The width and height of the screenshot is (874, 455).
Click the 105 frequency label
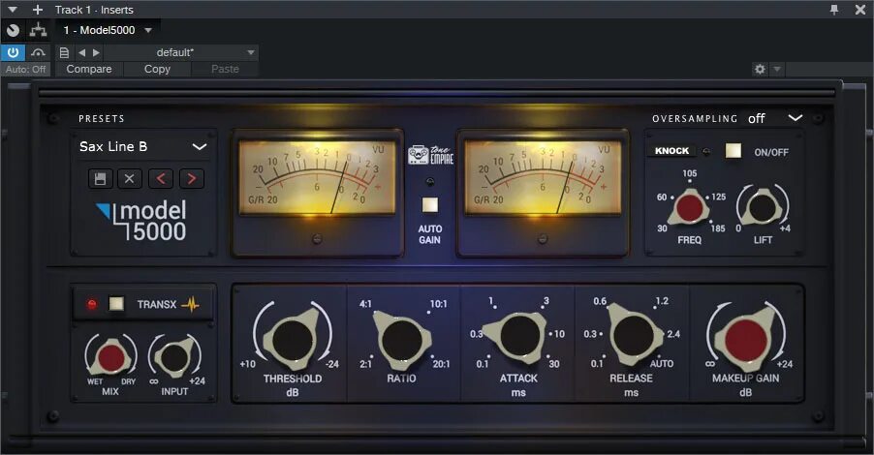690,173
